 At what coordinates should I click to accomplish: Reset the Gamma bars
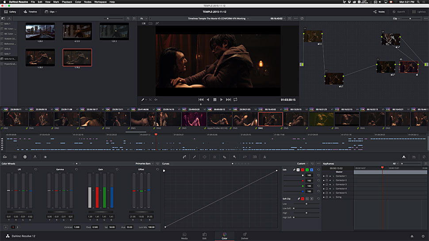point(77,169)
